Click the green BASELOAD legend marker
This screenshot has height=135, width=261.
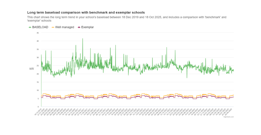[x=30, y=27]
